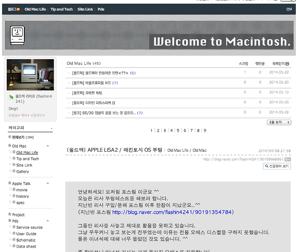
Task: Click the happy Mac icon in the banner
Action: pyautogui.click(x=17, y=35)
